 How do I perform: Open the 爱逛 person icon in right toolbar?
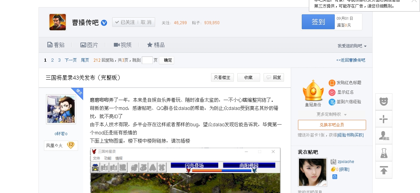pos(384,136)
